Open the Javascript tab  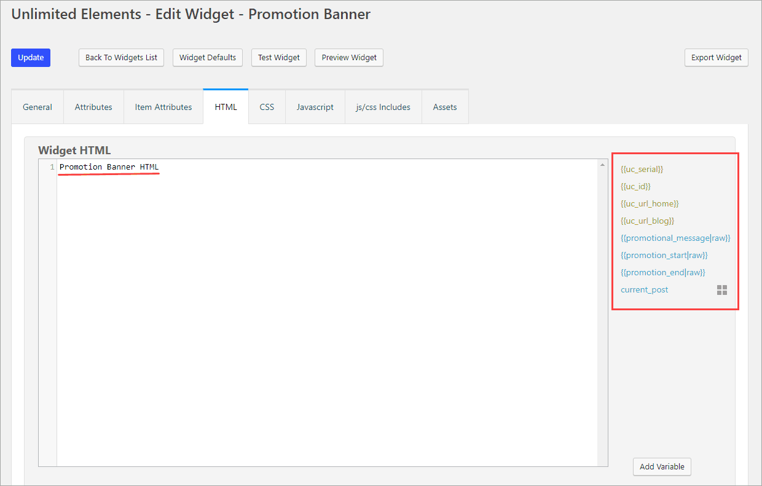click(315, 107)
